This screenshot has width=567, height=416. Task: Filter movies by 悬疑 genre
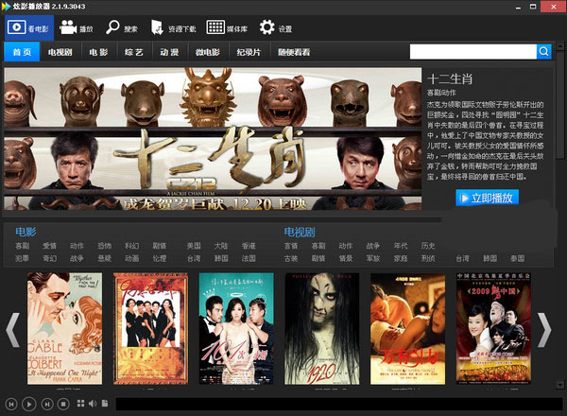pos(105,258)
